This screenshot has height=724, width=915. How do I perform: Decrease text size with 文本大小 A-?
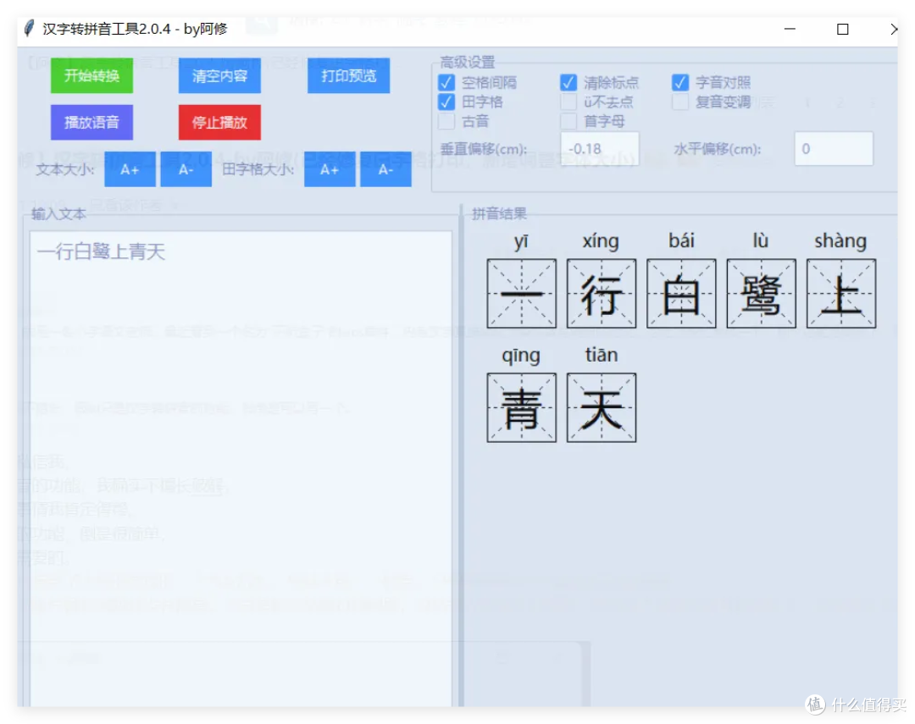click(186, 169)
